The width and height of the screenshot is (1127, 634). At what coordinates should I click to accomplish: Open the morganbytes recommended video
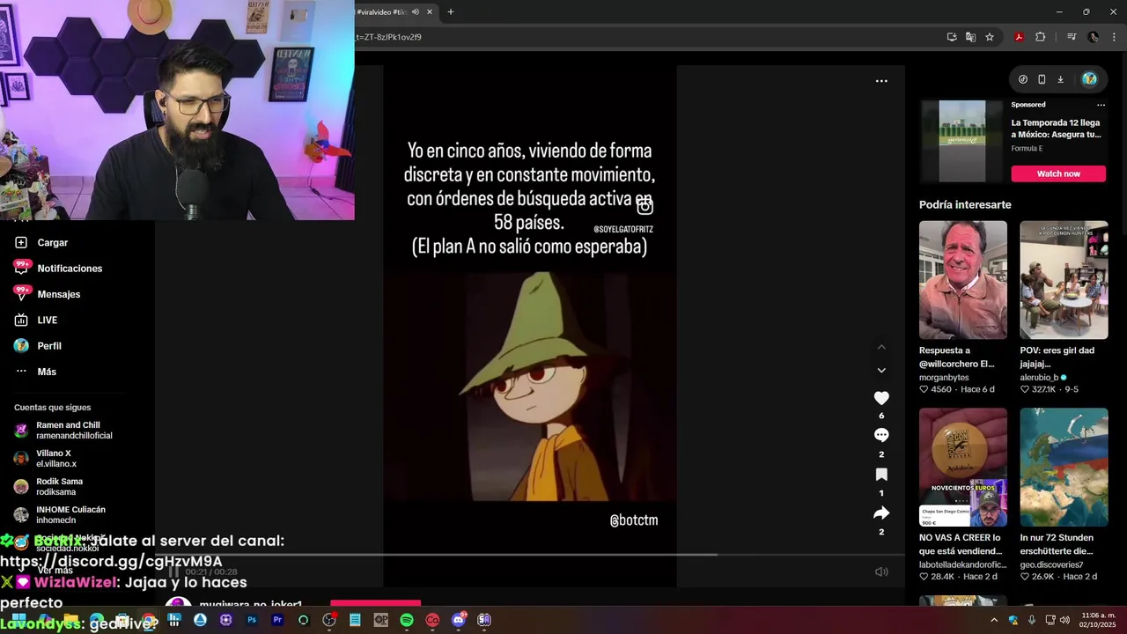963,280
